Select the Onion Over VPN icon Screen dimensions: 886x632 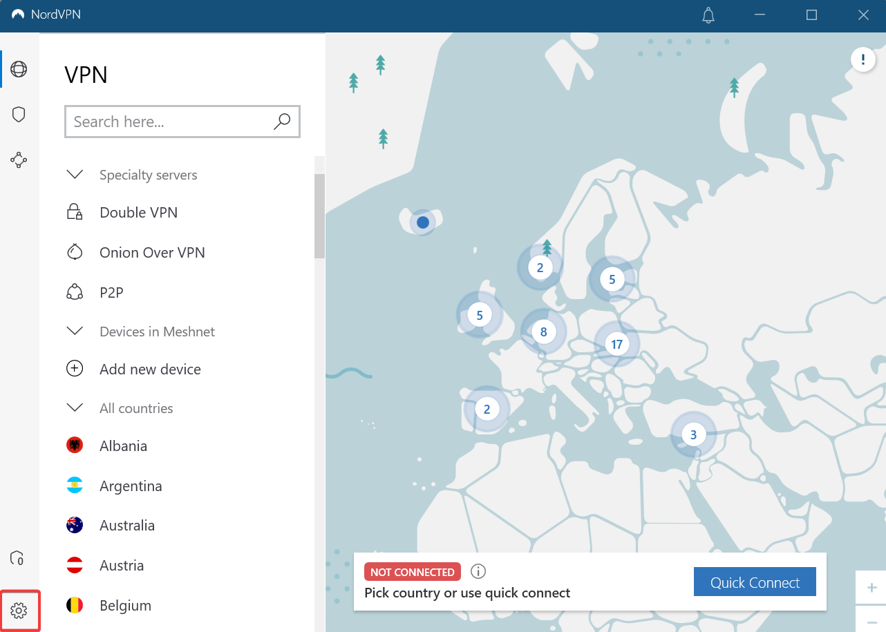click(x=74, y=252)
